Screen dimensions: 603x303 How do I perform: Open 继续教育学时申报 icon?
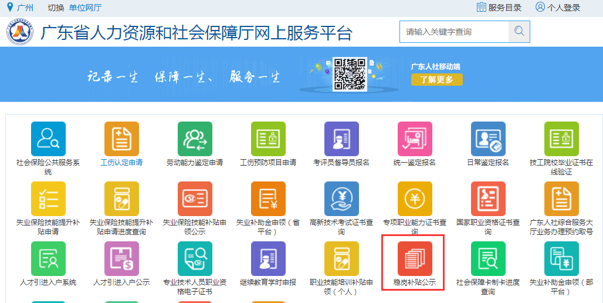tap(268, 258)
